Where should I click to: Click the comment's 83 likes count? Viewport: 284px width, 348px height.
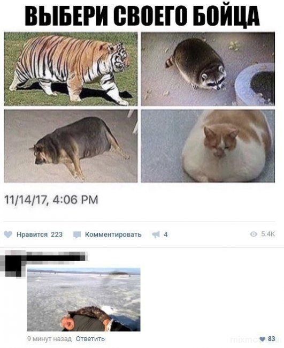tap(271, 339)
